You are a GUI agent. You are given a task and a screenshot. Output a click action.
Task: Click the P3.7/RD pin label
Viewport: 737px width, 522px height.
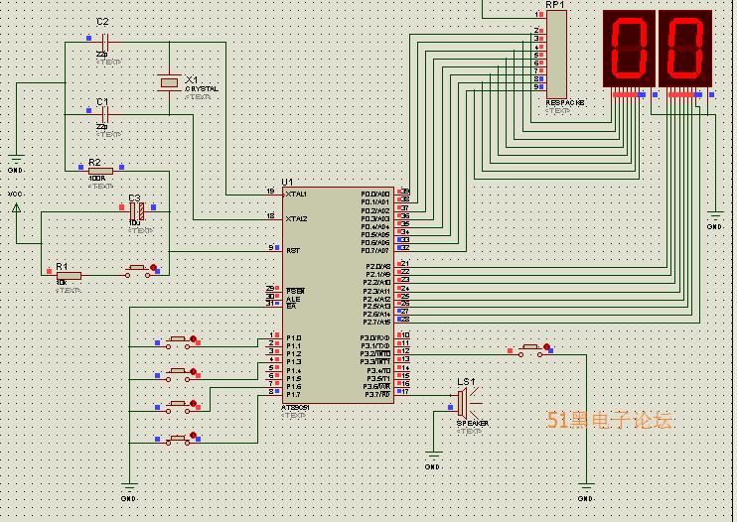tap(377, 394)
